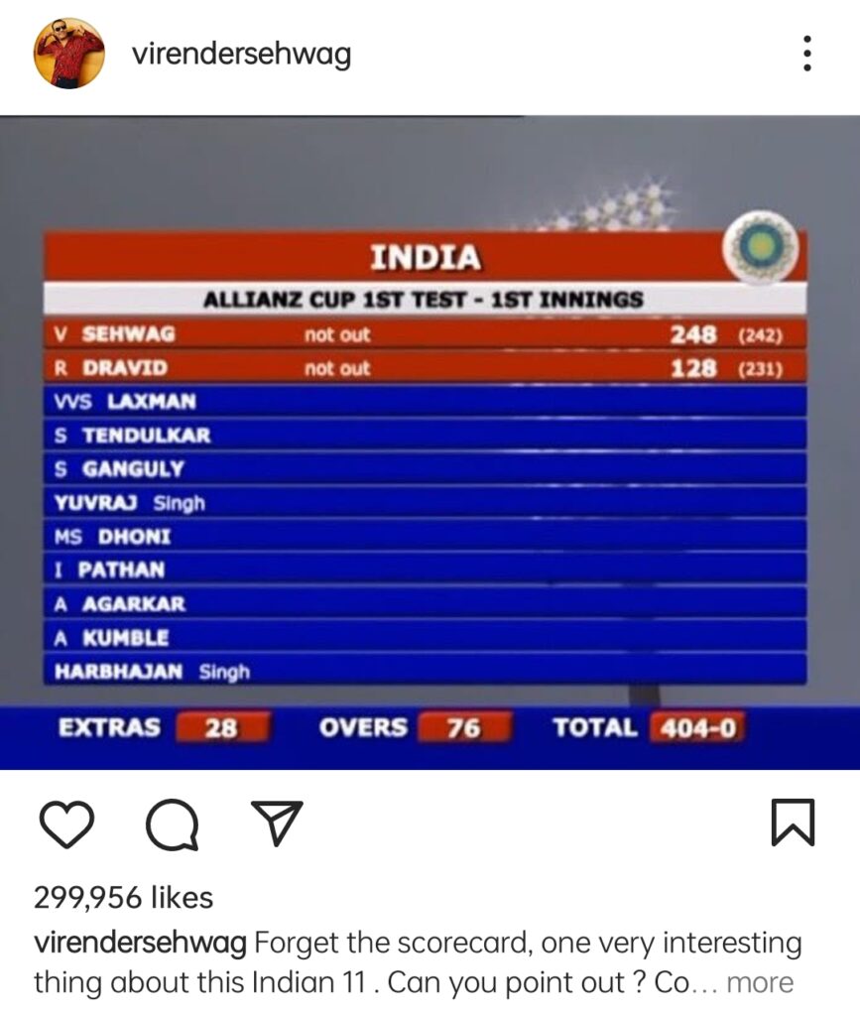Open virendersehwag's profile picture
The image size is (860, 1016).
coord(69,54)
